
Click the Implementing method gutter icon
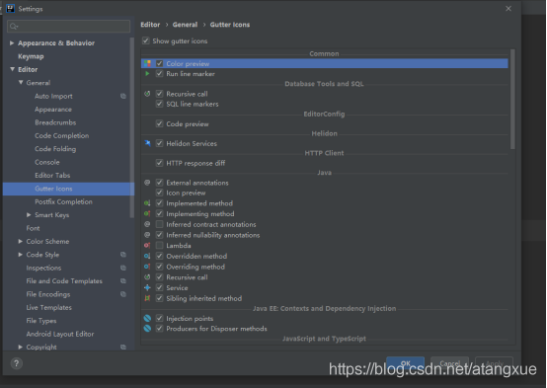point(147,213)
